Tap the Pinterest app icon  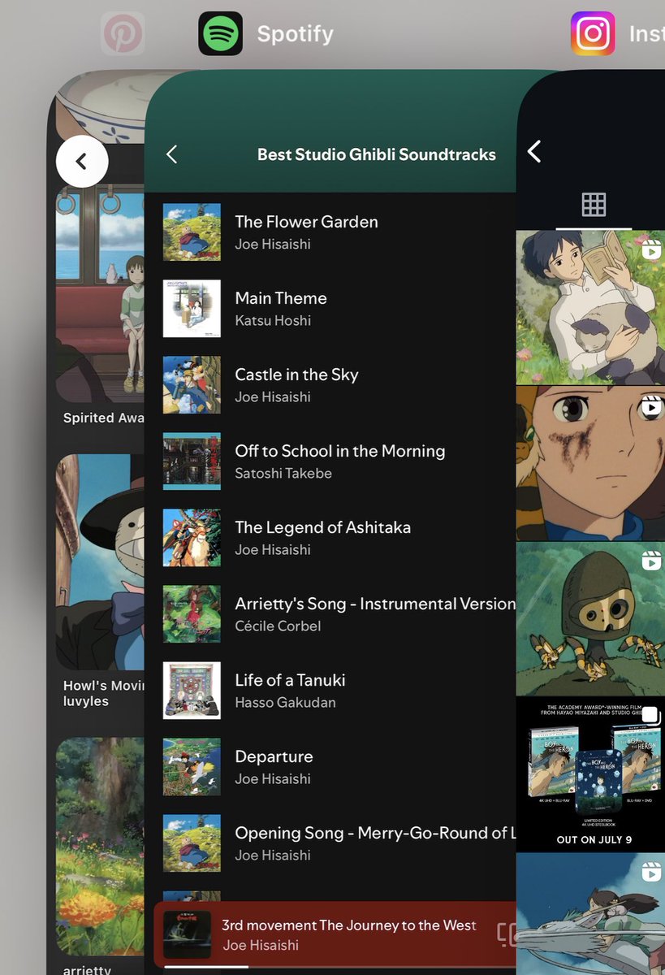click(123, 33)
